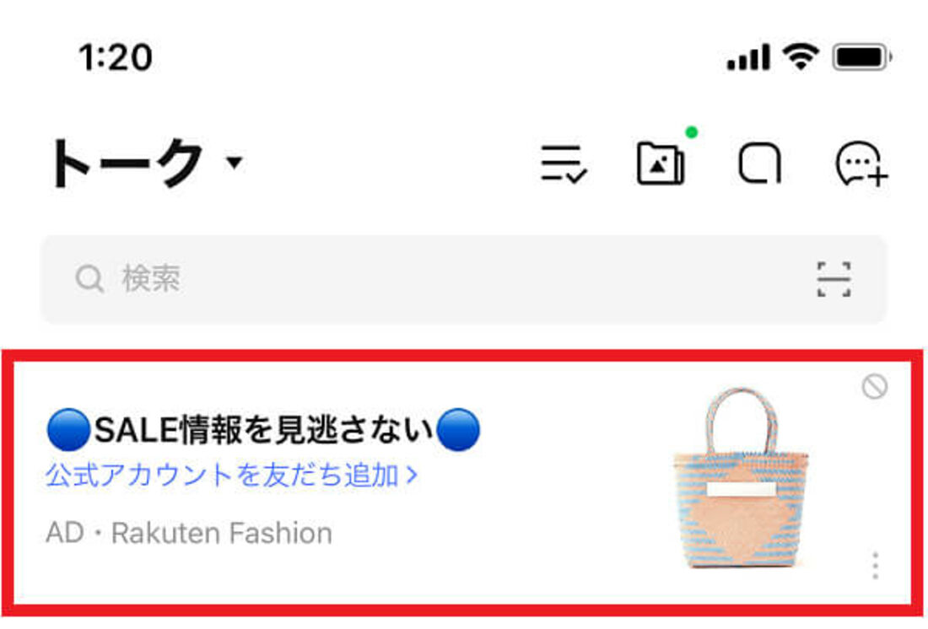928x629 pixels.
Task: Tap the Wi-Fi status bar icon
Action: click(x=800, y=56)
